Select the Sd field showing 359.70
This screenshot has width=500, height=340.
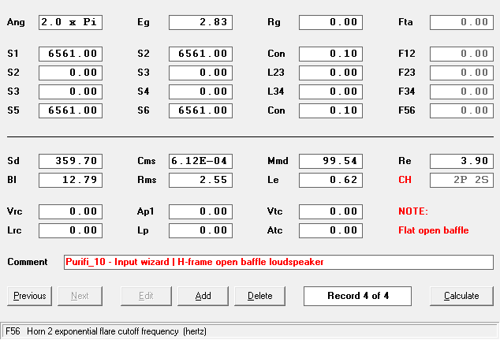70,161
